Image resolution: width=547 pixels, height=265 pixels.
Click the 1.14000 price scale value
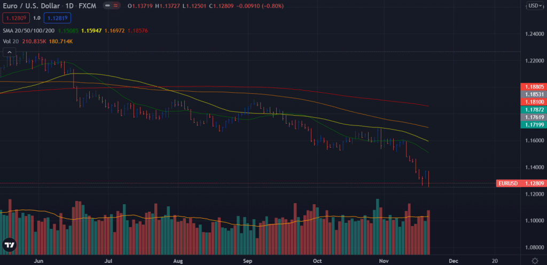(535, 167)
